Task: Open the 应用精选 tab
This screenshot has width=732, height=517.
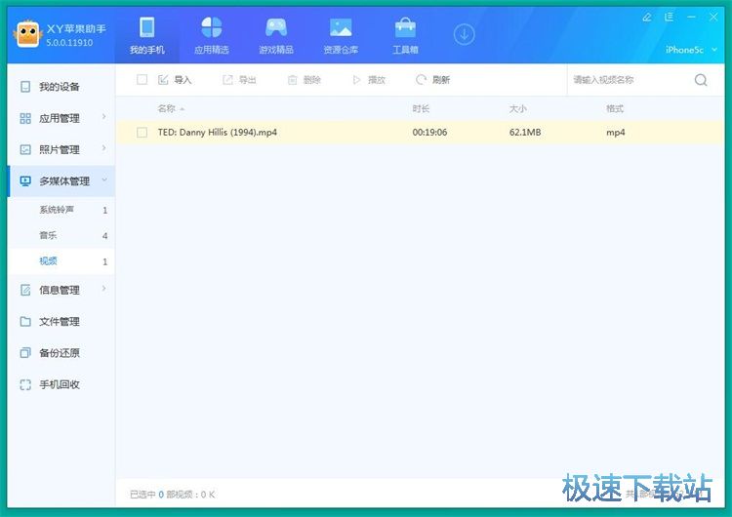Action: [212, 35]
